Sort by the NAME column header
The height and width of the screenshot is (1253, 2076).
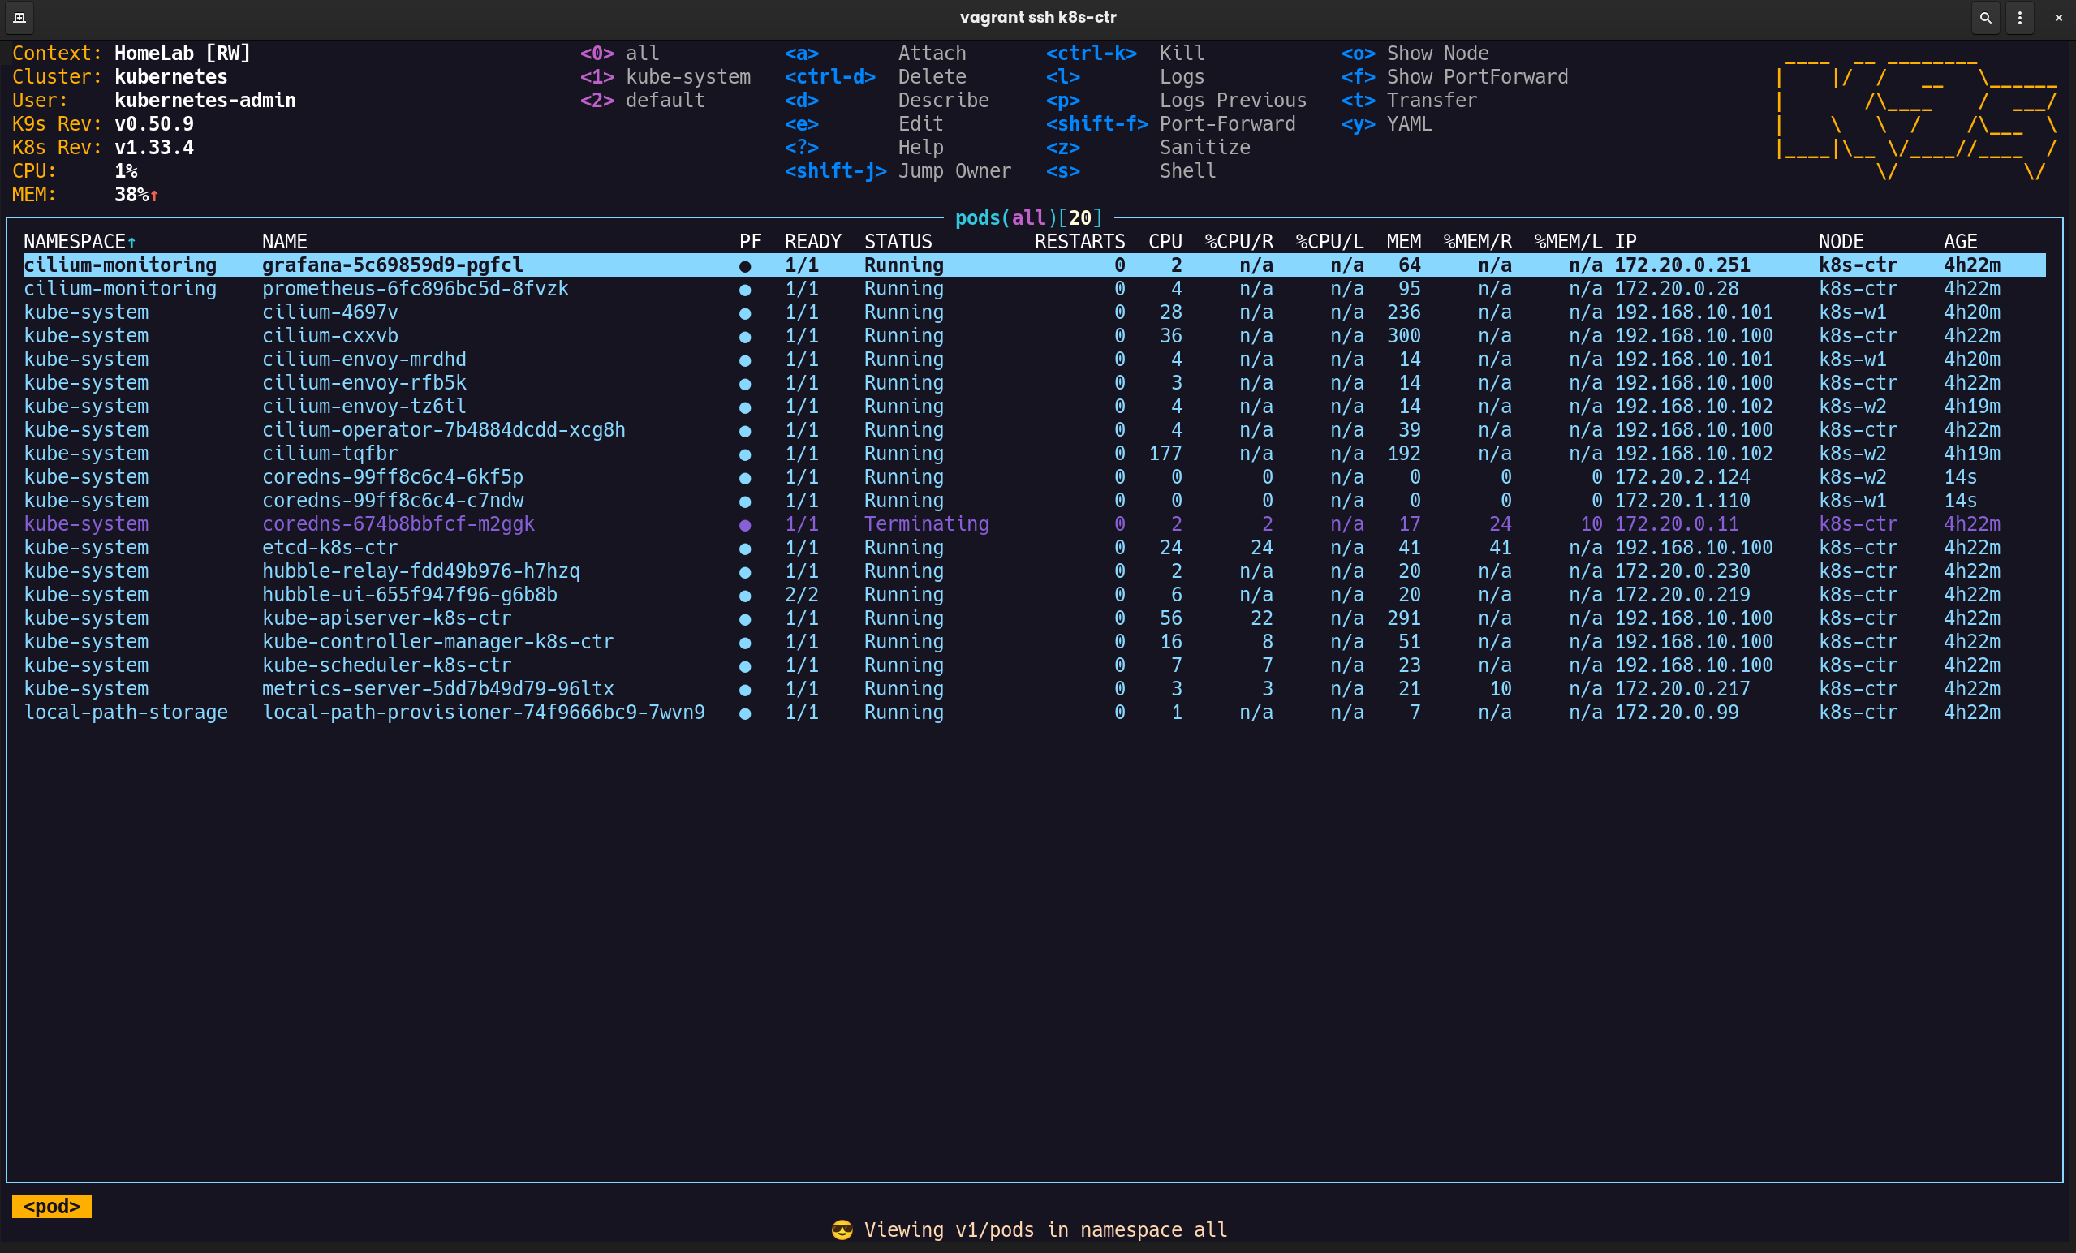pos(285,242)
